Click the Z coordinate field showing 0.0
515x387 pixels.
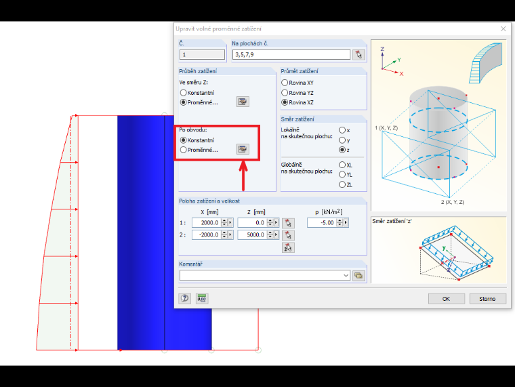pos(252,223)
